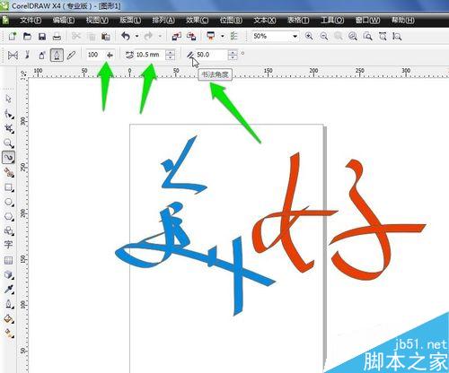Click the Cut scissors icon
449x373 pixels.
[76, 37]
